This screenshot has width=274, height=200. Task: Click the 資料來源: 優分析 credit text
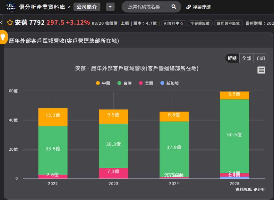[250, 189]
